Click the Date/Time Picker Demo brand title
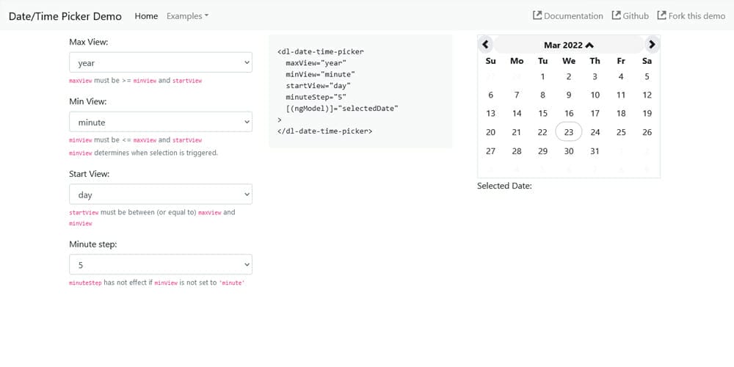The height and width of the screenshot is (367, 734). [65, 16]
